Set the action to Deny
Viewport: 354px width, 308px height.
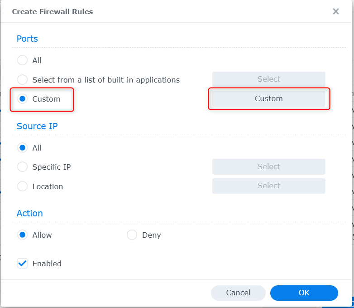(132, 235)
